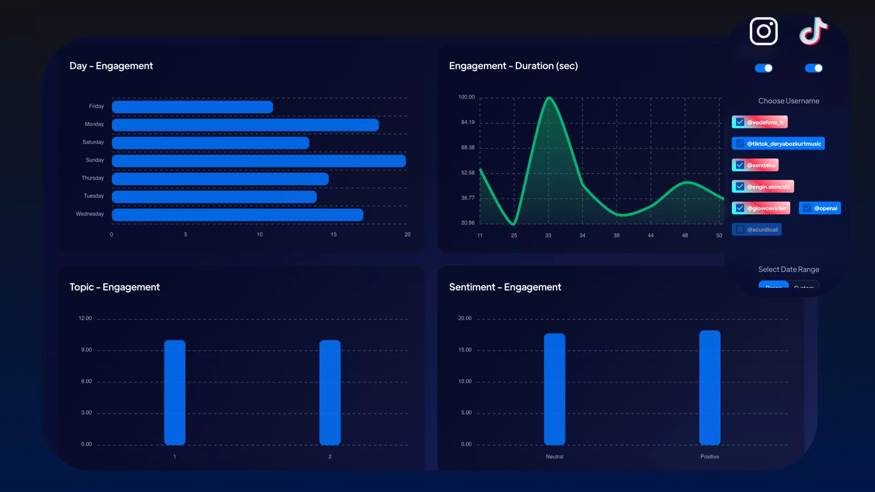The width and height of the screenshot is (875, 492).
Task: Click the Sunday engagement bar
Action: (258, 161)
